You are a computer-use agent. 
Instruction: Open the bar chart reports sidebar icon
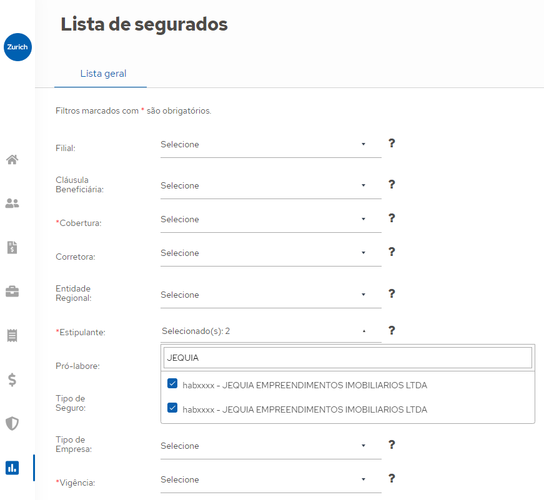coord(12,468)
